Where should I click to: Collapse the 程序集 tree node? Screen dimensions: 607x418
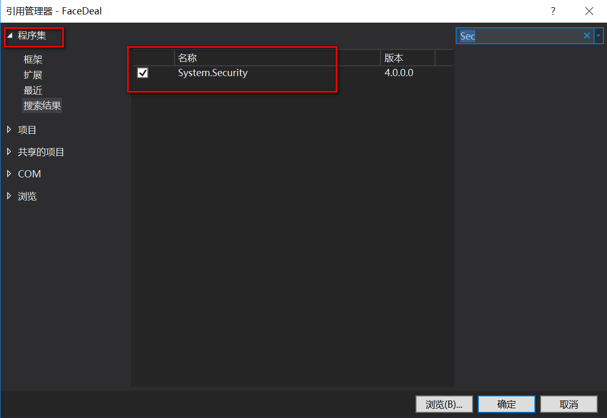point(10,35)
